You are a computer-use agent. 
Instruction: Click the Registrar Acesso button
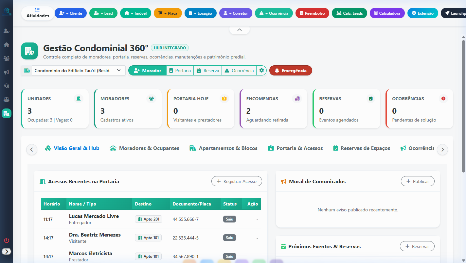(x=237, y=181)
